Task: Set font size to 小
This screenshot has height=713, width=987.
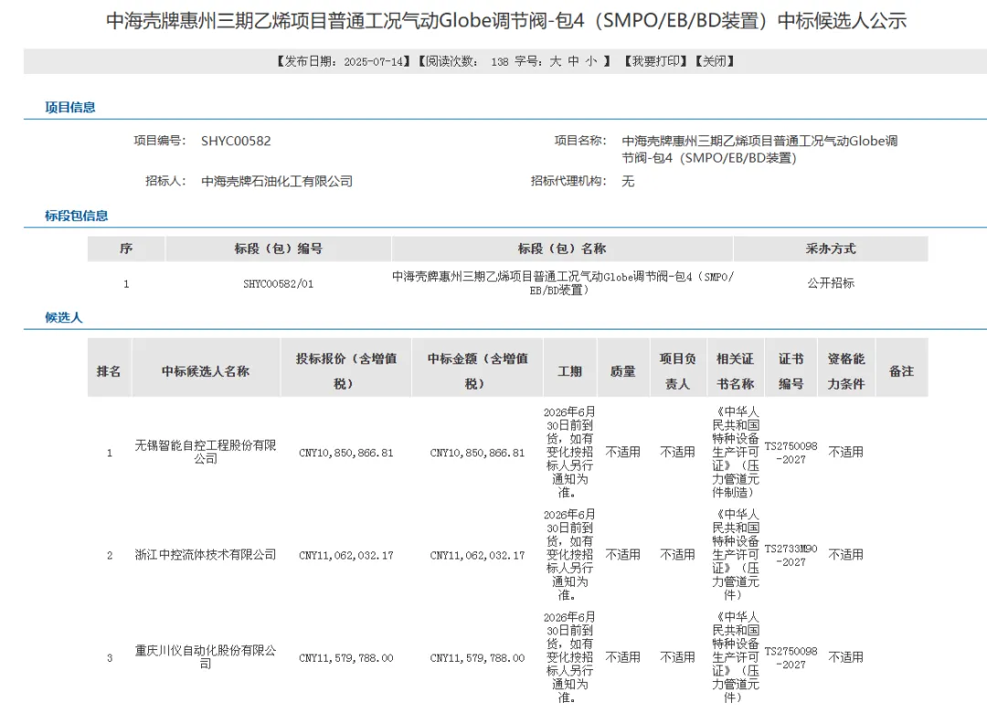Action: (x=591, y=61)
